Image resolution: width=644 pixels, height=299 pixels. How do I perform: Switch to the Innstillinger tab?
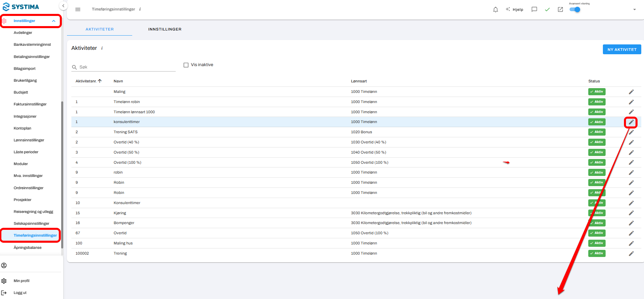point(165,29)
